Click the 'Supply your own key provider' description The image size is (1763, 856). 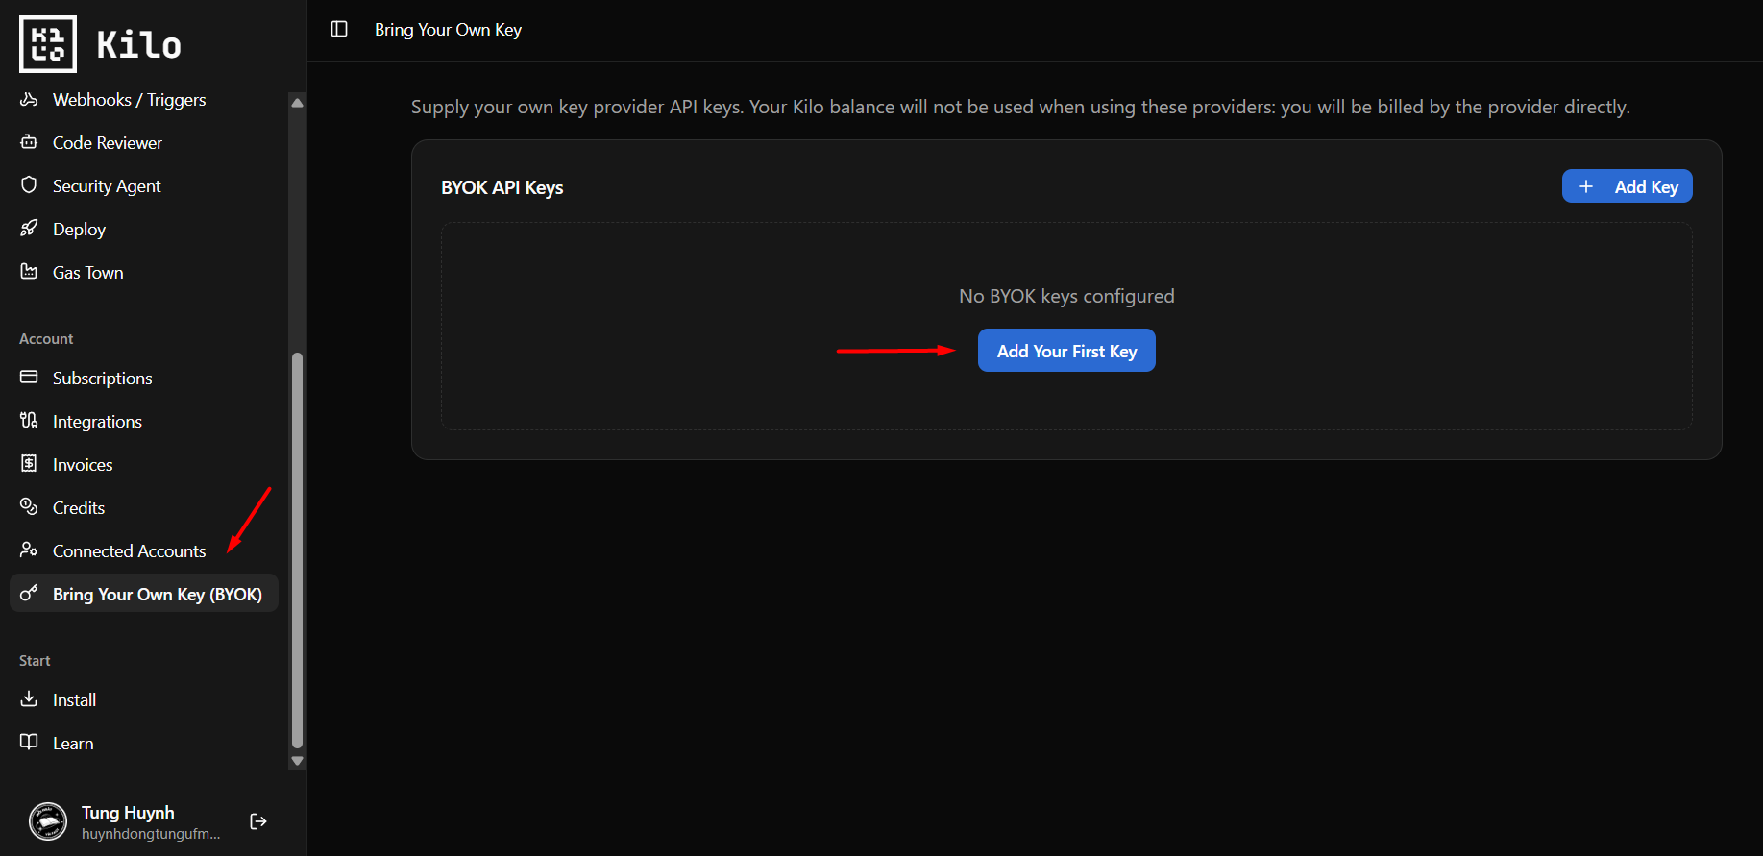[1020, 107]
